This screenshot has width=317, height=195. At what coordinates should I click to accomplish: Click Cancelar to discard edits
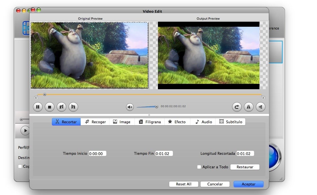pos(215,184)
